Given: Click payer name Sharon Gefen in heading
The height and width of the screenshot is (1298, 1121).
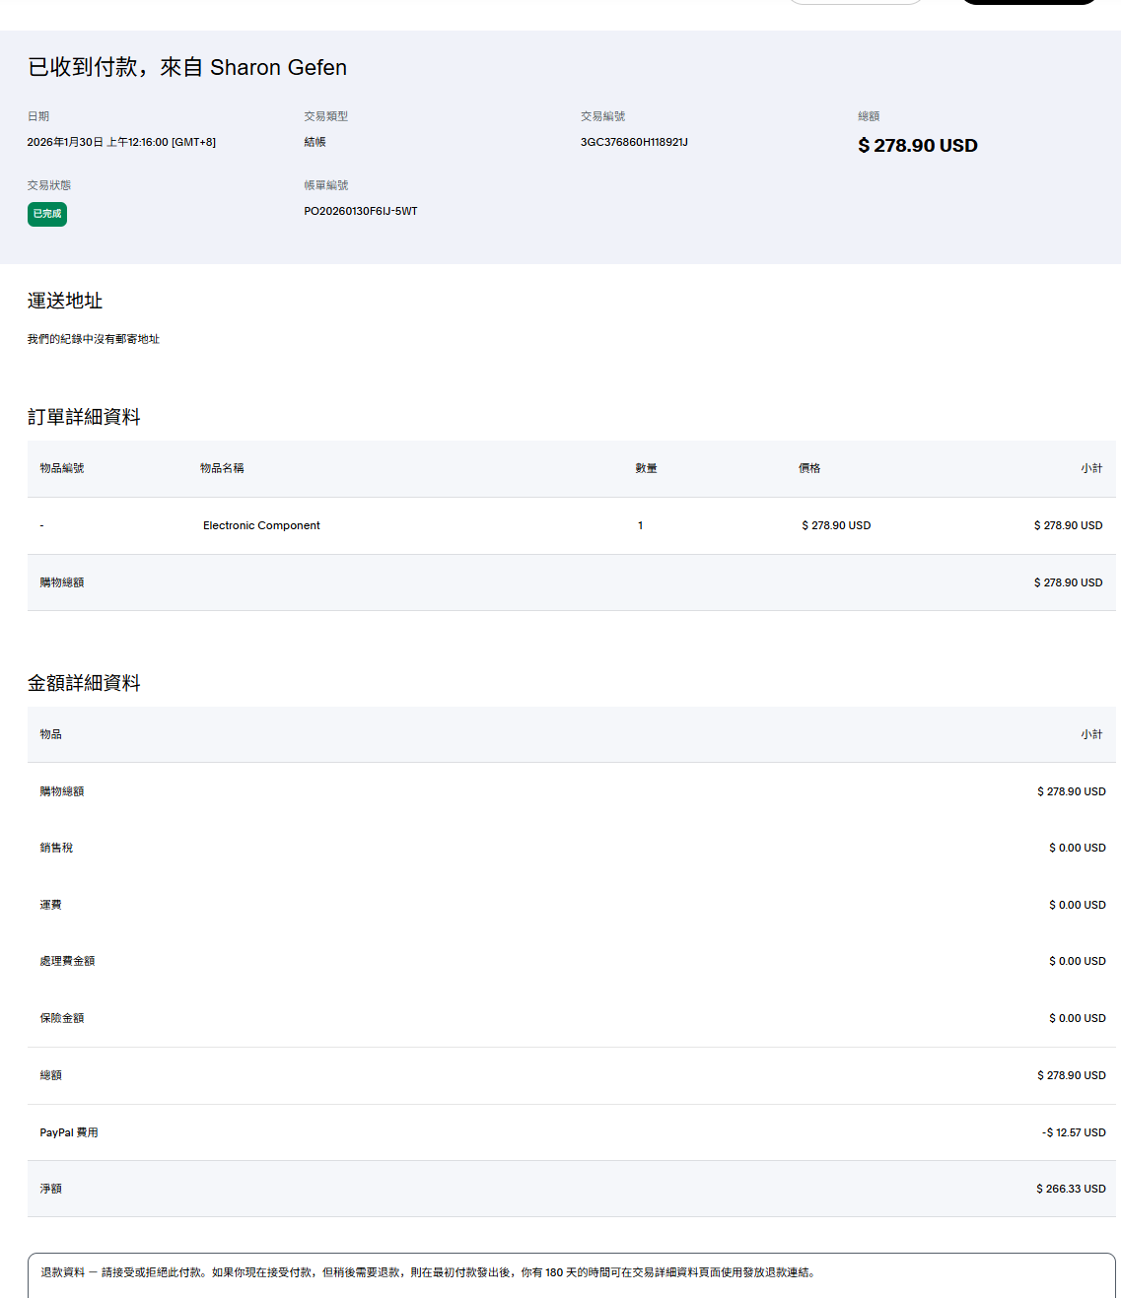Looking at the screenshot, I should [x=278, y=67].
